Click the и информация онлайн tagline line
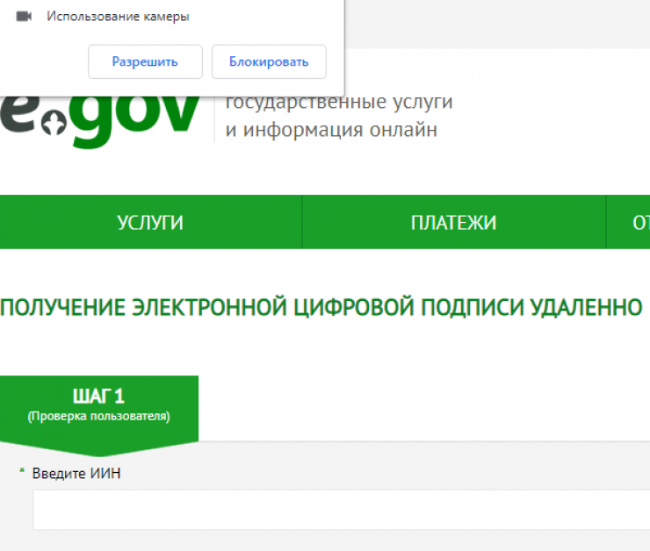Viewport: 650px width, 551px height. tap(331, 131)
